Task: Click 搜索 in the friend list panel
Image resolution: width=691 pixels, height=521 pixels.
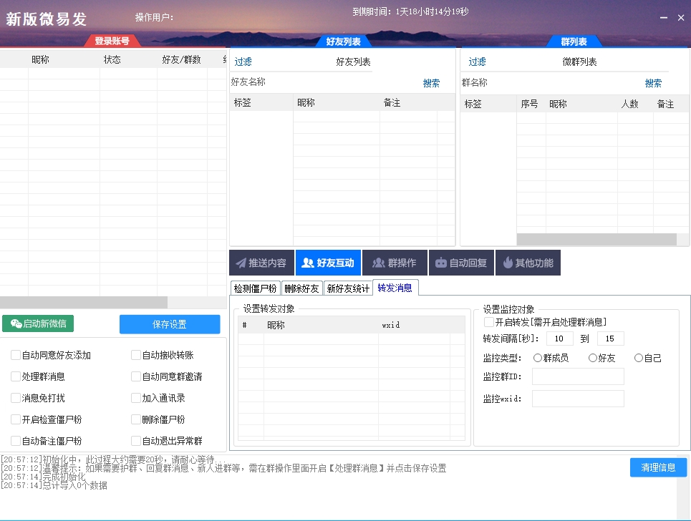Action: [x=430, y=82]
